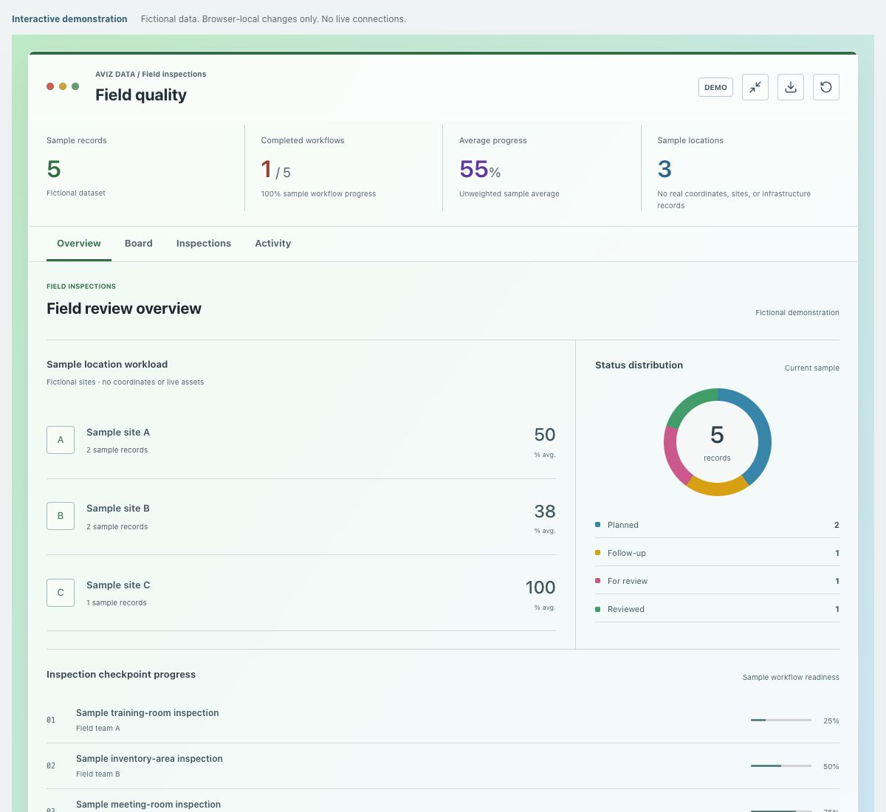The height and width of the screenshot is (812, 886).
Task: Click the Inspection checkpoint progress heading
Action: point(121,675)
